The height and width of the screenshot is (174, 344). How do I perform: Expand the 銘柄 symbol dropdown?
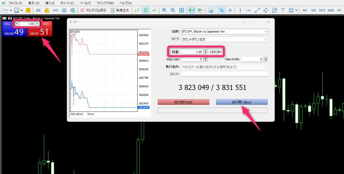pyautogui.click(x=265, y=32)
